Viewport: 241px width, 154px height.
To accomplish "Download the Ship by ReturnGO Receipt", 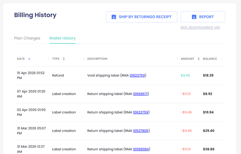I will (x=141, y=17).
